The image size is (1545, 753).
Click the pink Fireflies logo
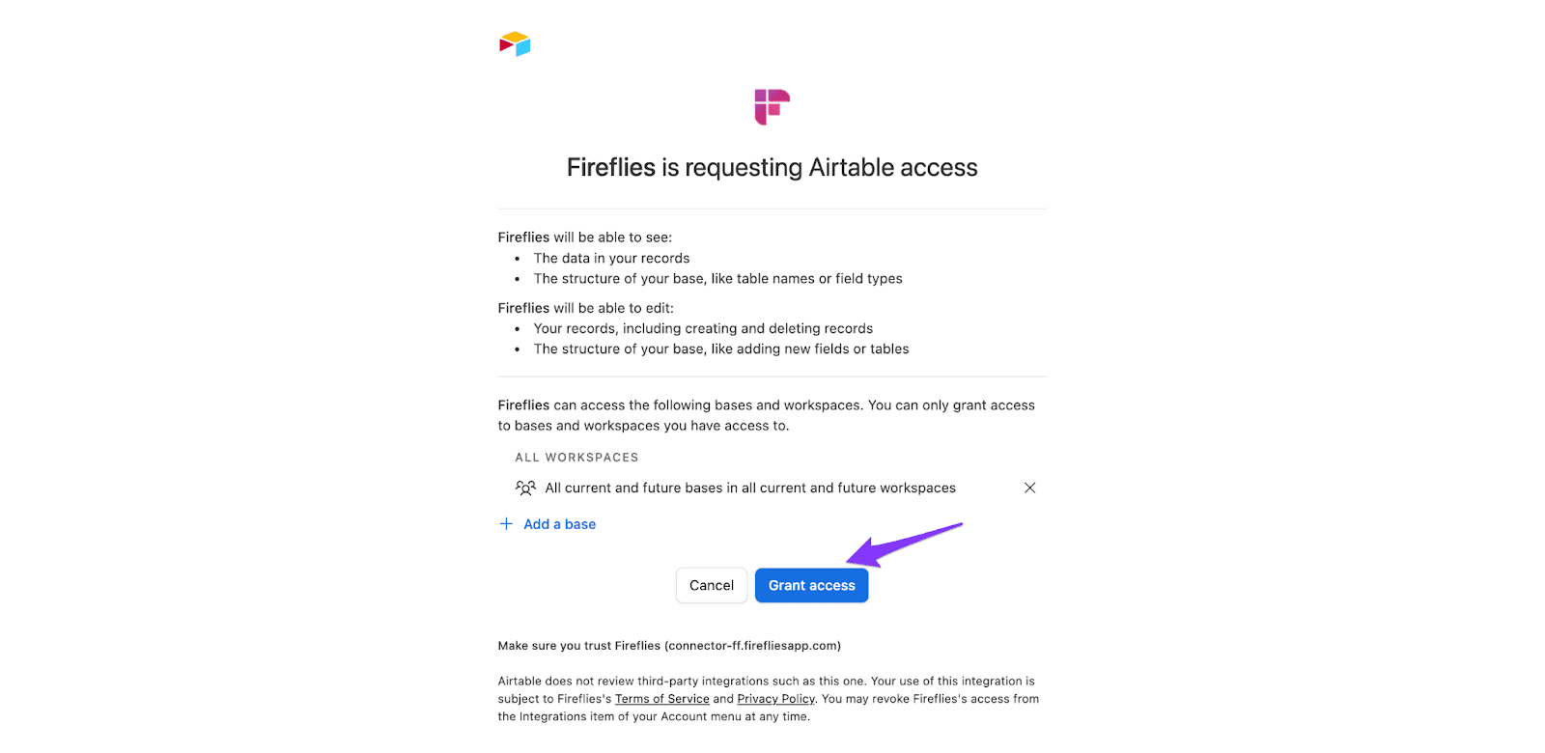(x=772, y=107)
